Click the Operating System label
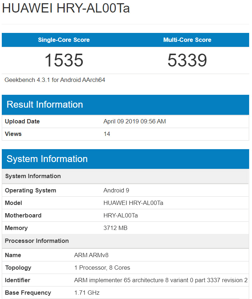 click(30, 191)
